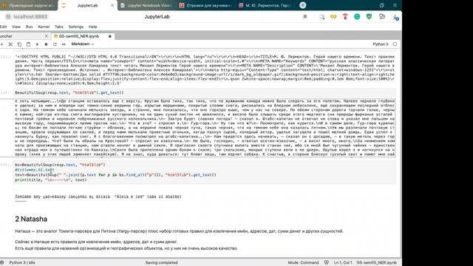Open a new browser tab
473x266 pixels.
point(303,5)
